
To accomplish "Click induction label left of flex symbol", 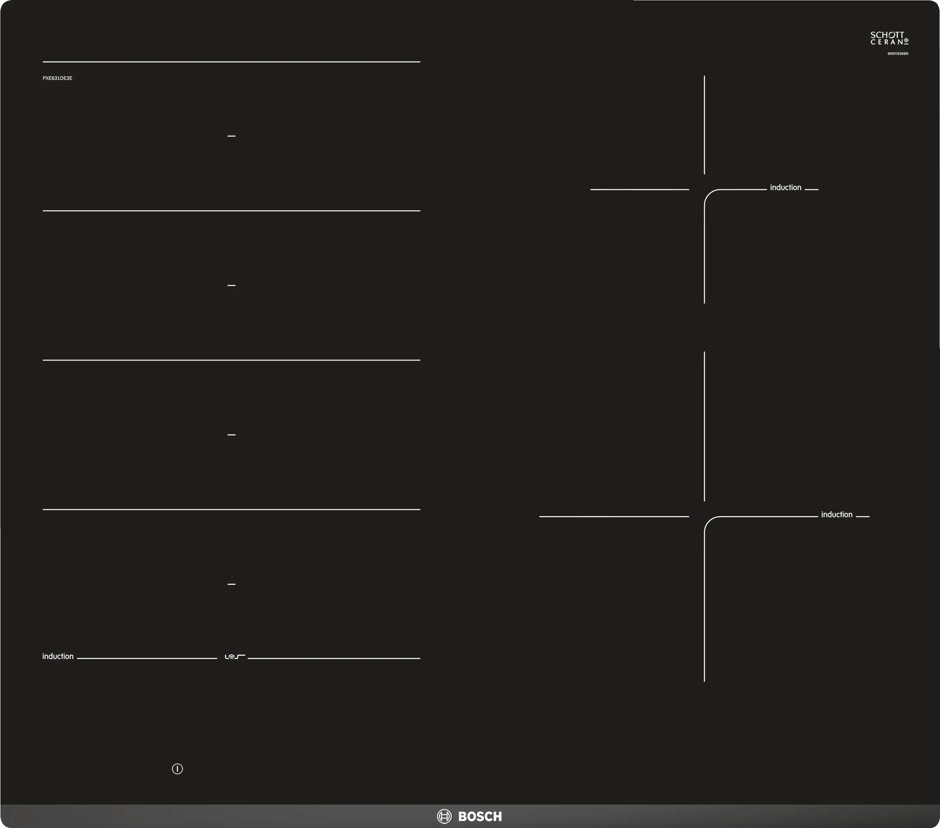I will point(58,656).
